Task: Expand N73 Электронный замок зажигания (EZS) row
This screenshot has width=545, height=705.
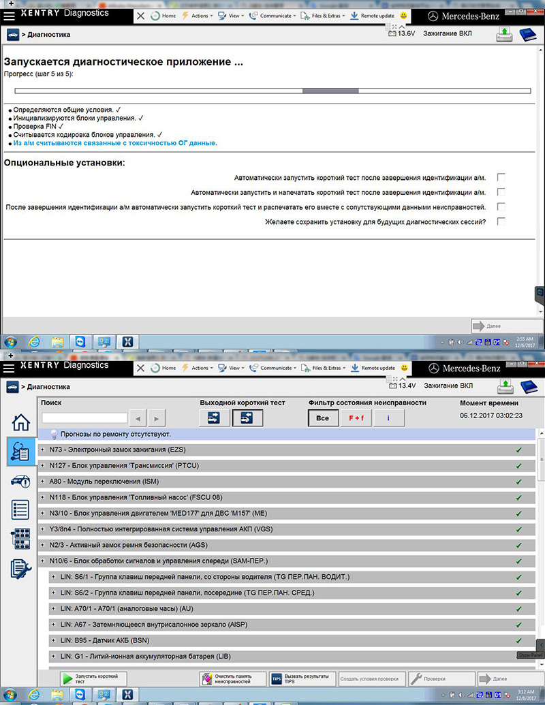Action: (43, 450)
